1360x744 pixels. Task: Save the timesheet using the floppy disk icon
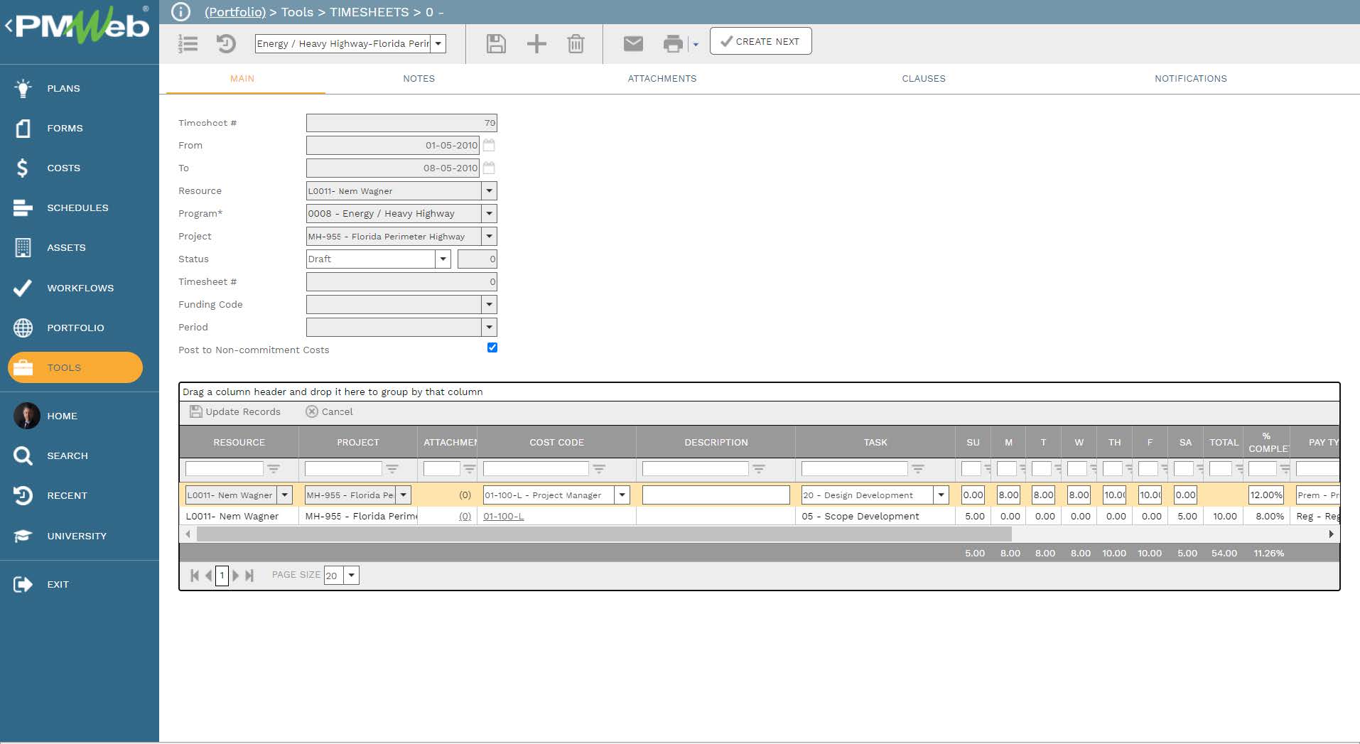point(496,43)
